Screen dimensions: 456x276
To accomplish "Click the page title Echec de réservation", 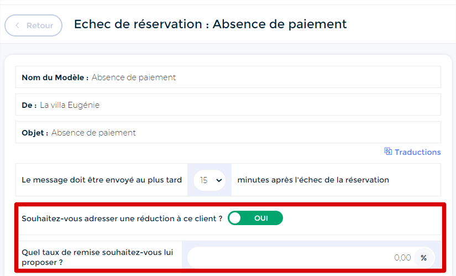I will coord(210,24).
